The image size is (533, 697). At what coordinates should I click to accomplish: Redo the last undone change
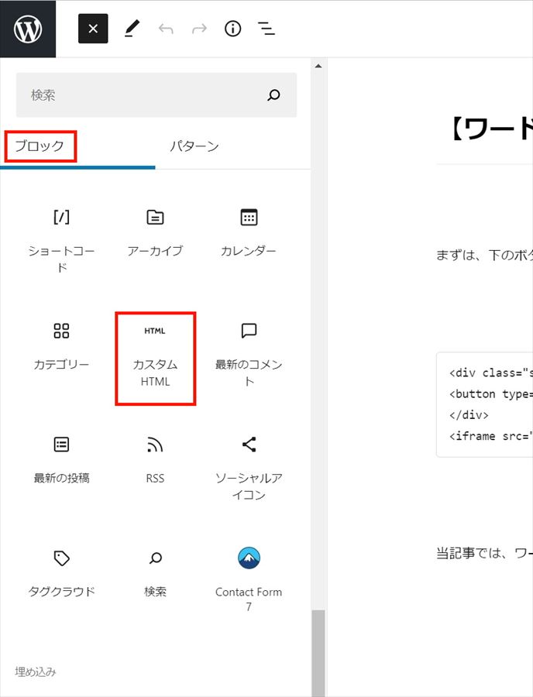pyautogui.click(x=199, y=29)
